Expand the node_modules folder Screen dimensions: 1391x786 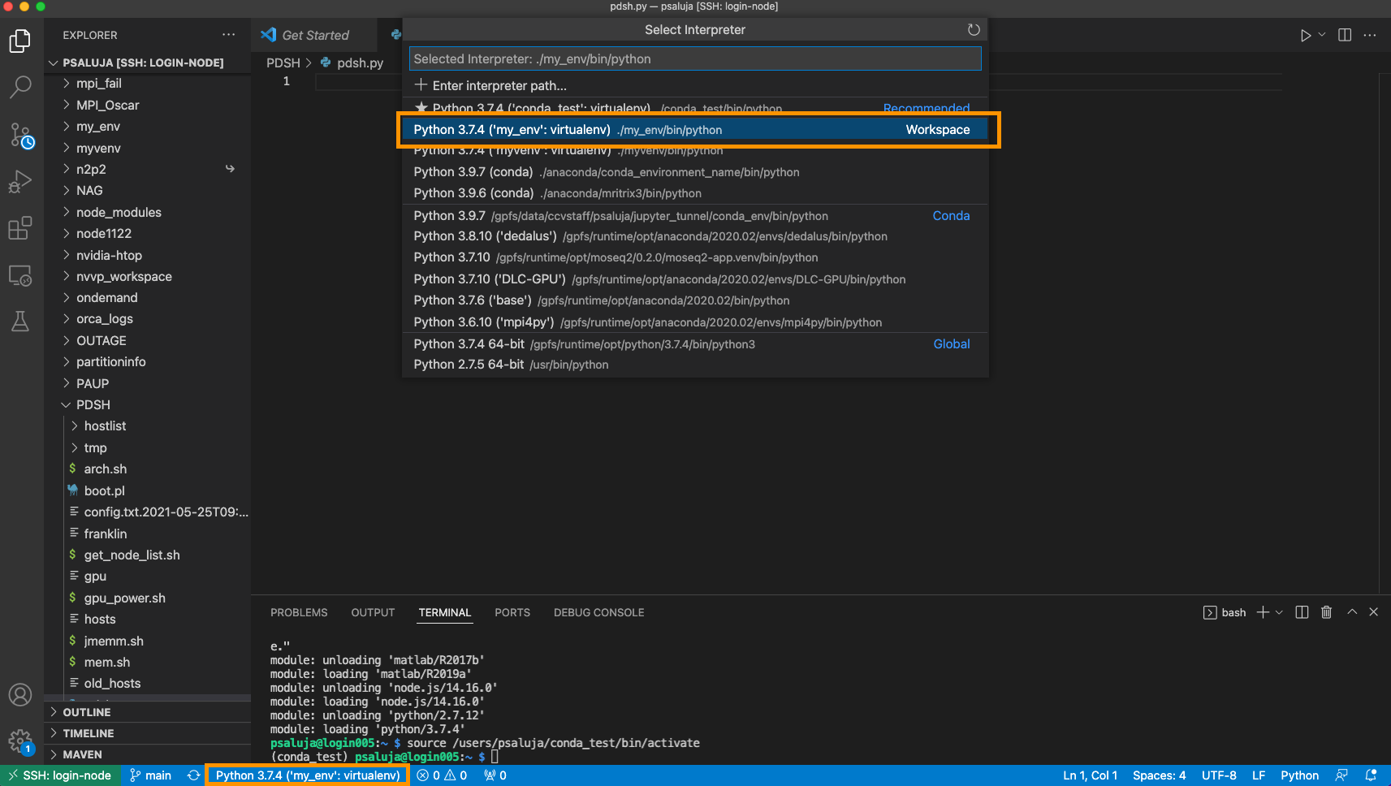(x=147, y=212)
